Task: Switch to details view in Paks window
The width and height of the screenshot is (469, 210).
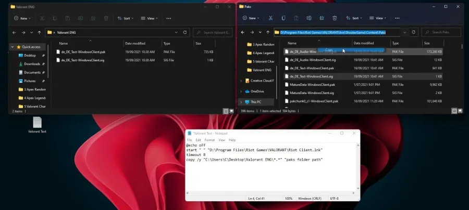Action: [454, 111]
